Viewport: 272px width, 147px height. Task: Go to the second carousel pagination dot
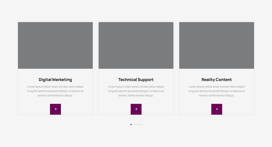[x=134, y=124]
